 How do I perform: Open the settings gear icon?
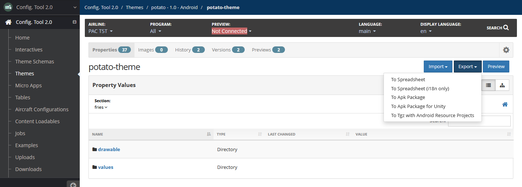506,50
